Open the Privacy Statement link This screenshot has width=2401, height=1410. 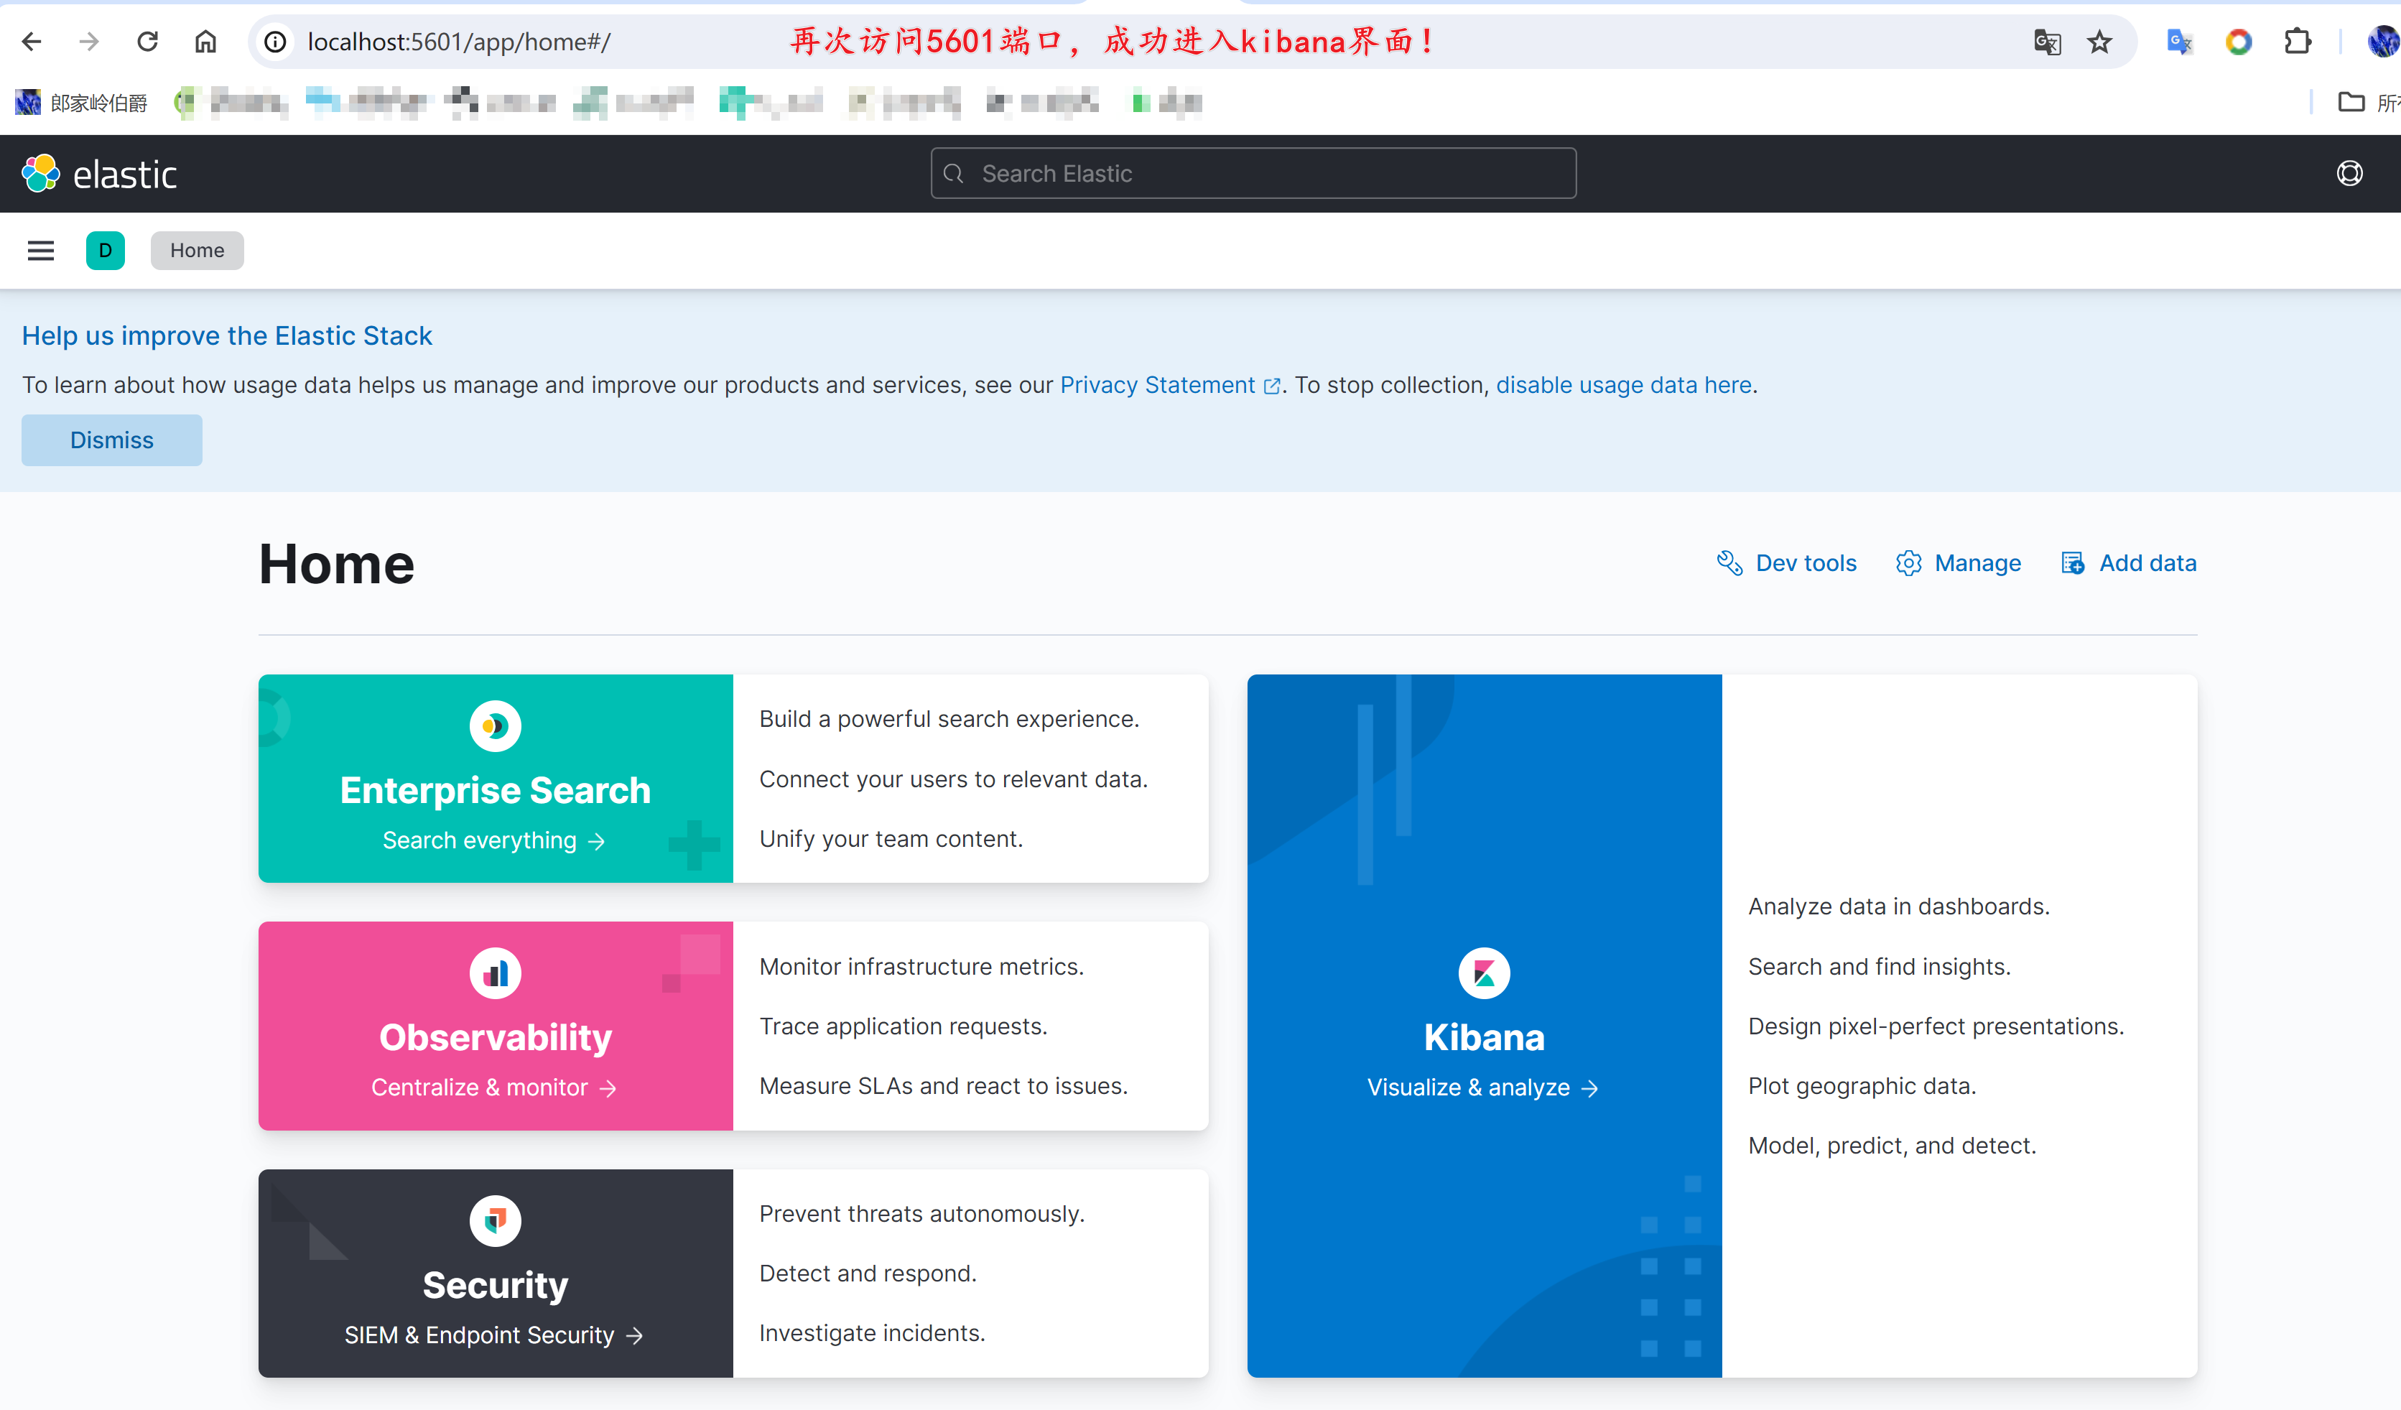point(1169,385)
